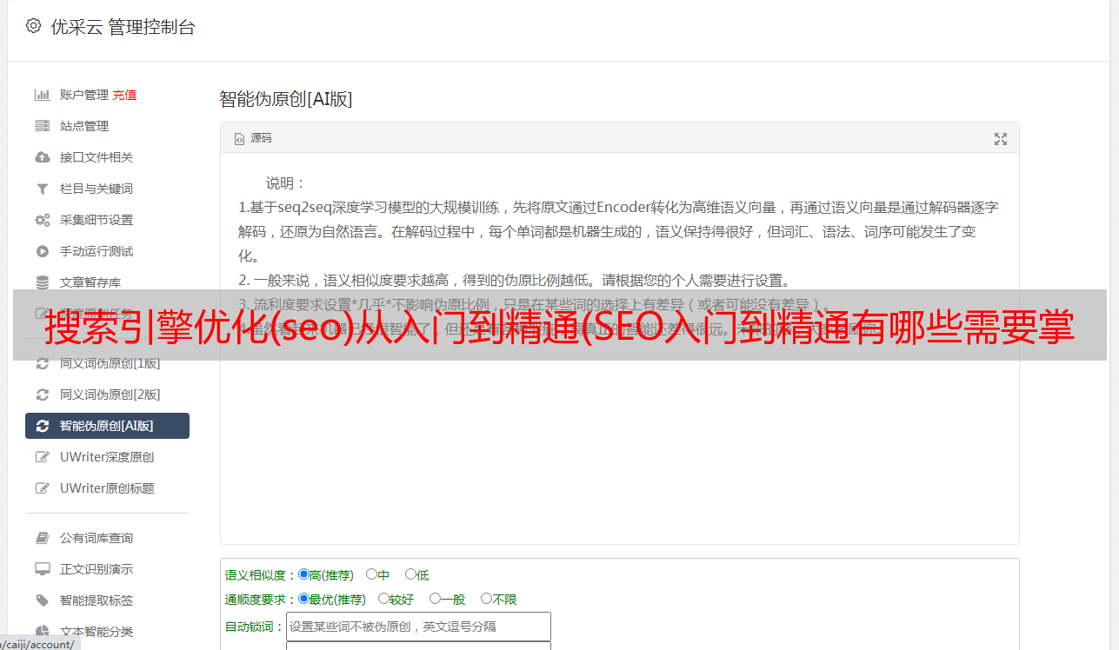The height and width of the screenshot is (650, 1119).
Task: Click the 智能伪原创[AI版] page heading
Action: click(x=286, y=99)
